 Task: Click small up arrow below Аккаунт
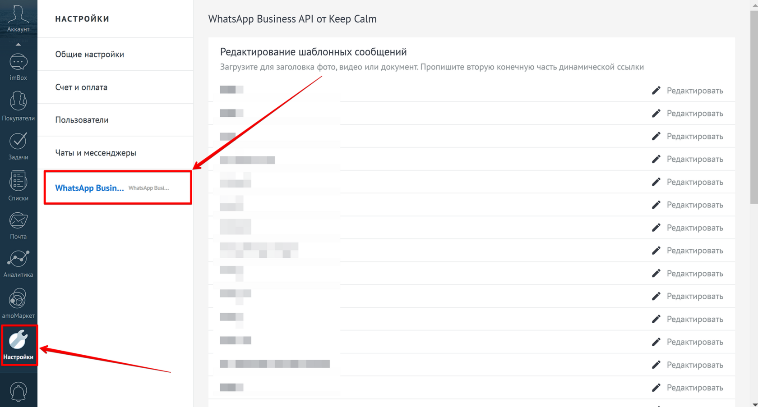(x=18, y=45)
